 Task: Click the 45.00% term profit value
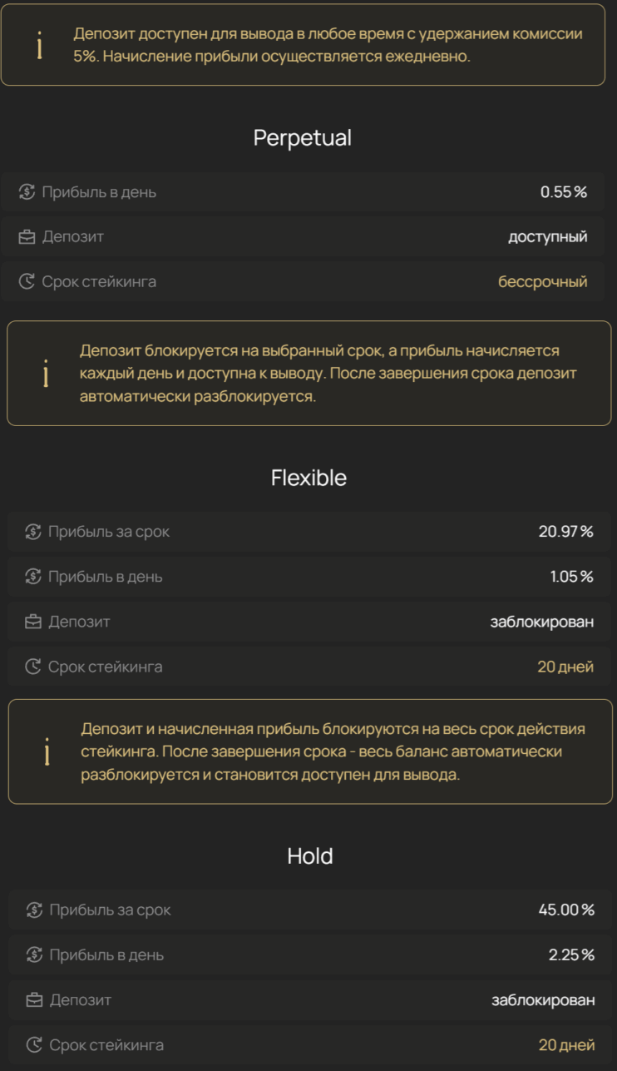click(x=566, y=910)
